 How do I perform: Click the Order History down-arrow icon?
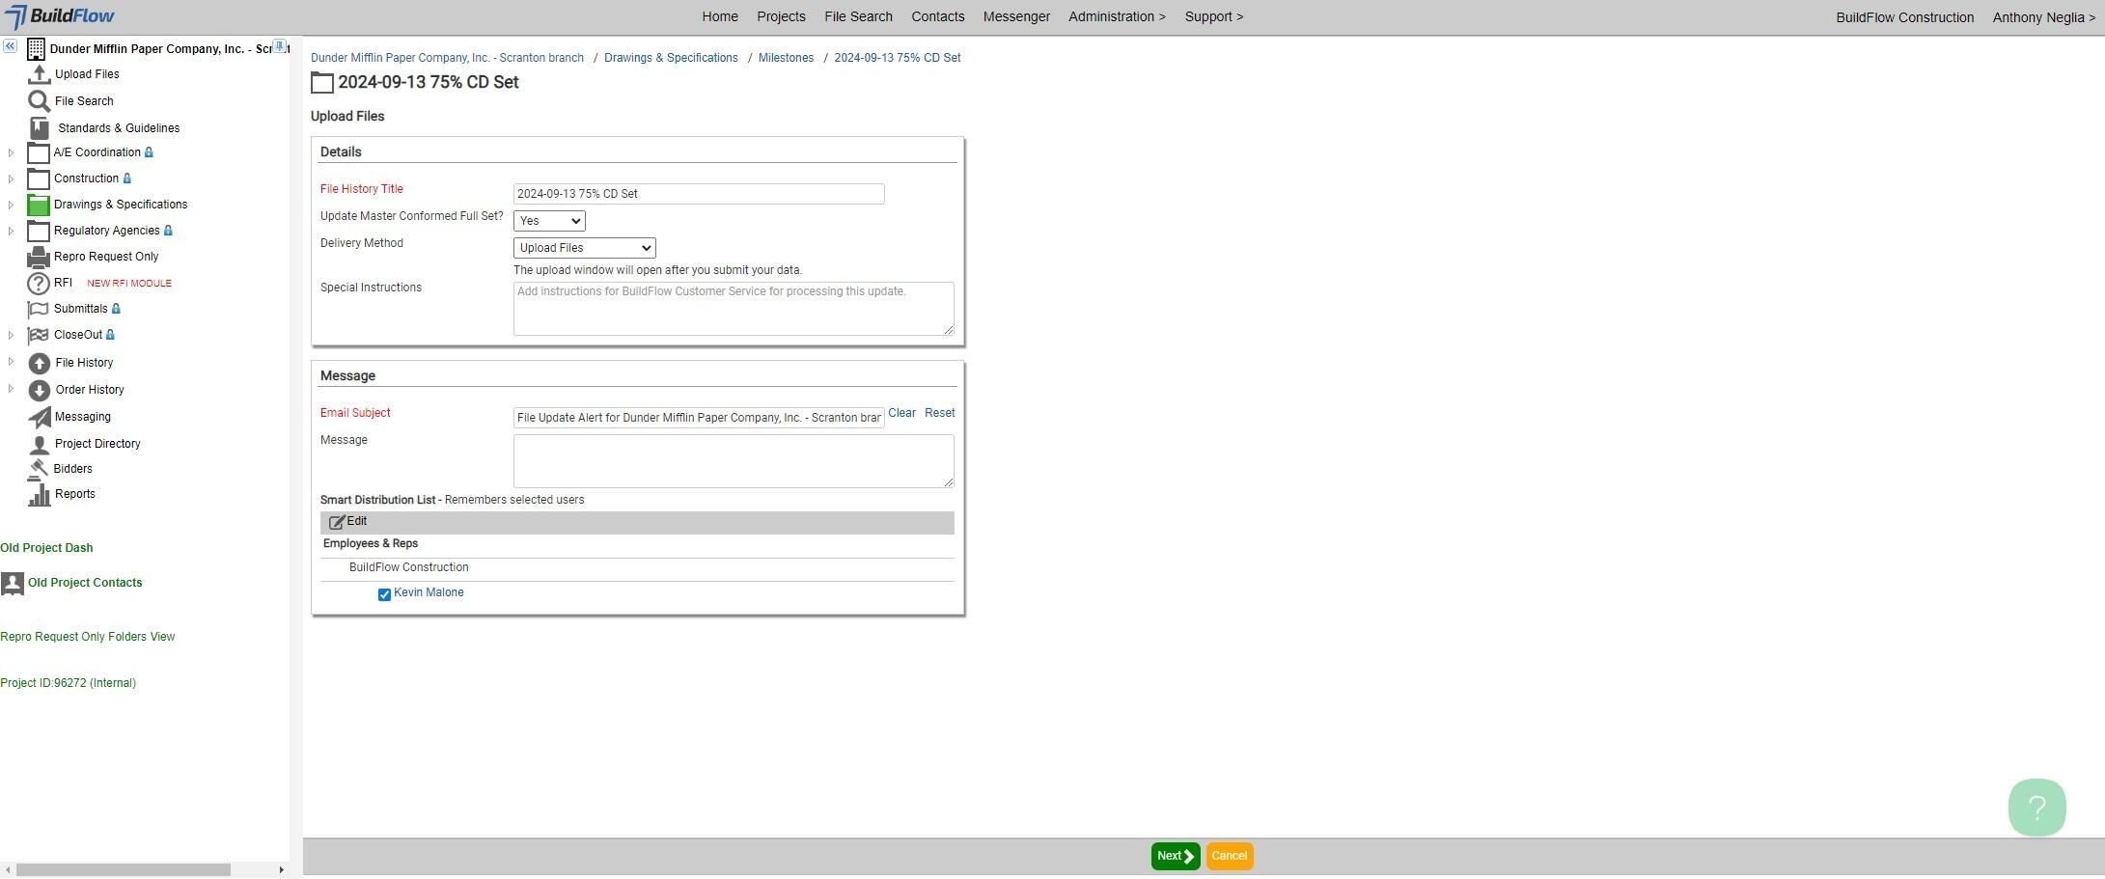(40, 391)
